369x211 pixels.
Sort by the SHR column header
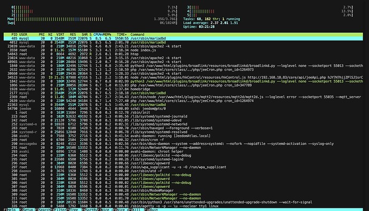(84, 35)
